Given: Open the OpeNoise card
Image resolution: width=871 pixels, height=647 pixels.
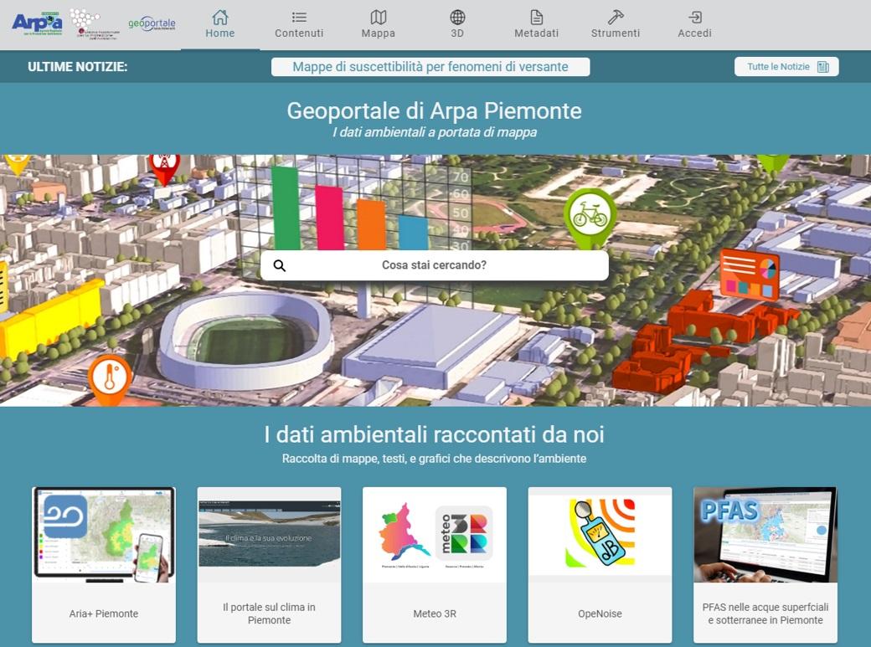Looking at the screenshot, I should coord(600,564).
